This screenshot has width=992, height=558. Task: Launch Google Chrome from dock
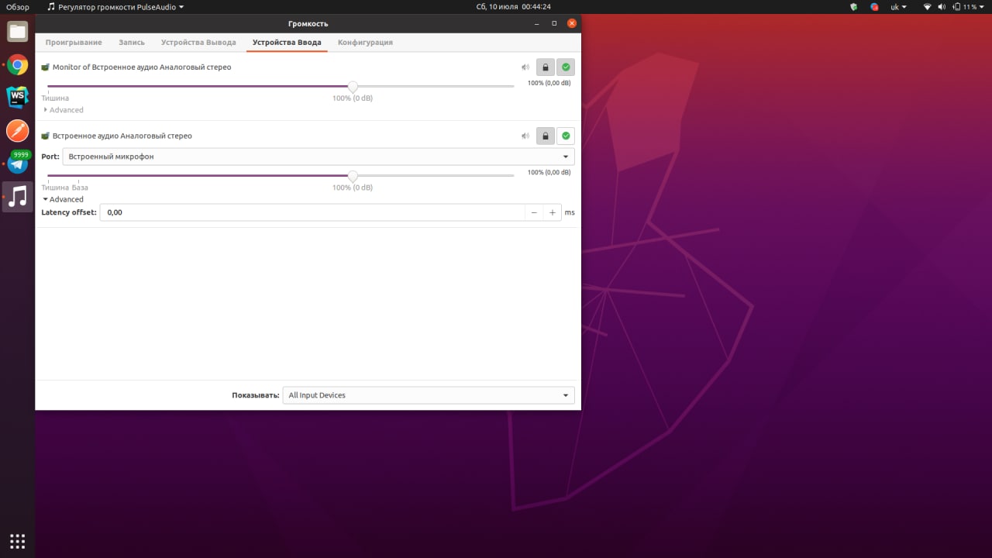point(18,65)
